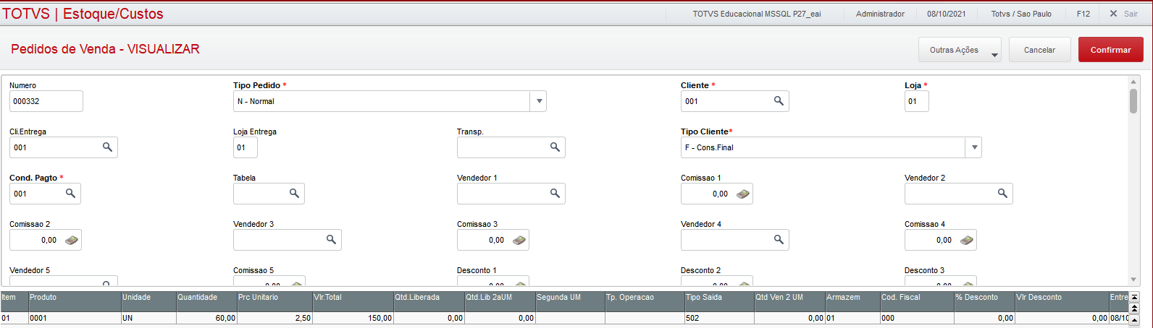The height and width of the screenshot is (328, 1153).
Task: Open the Outras Ações dropdown arrow
Action: pos(994,55)
